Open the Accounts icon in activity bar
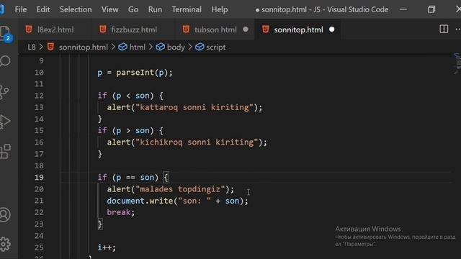Screen dimensions: 461x259 pyautogui.click(x=5, y=214)
